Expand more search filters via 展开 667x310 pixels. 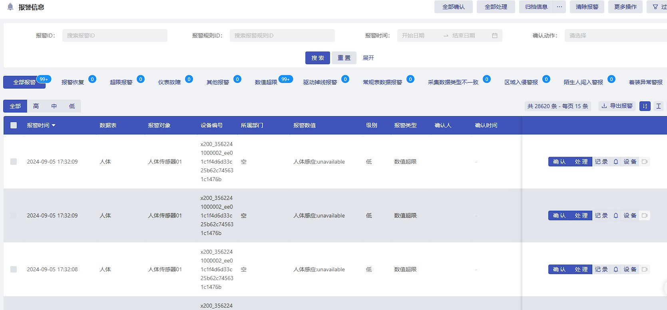(x=368, y=58)
